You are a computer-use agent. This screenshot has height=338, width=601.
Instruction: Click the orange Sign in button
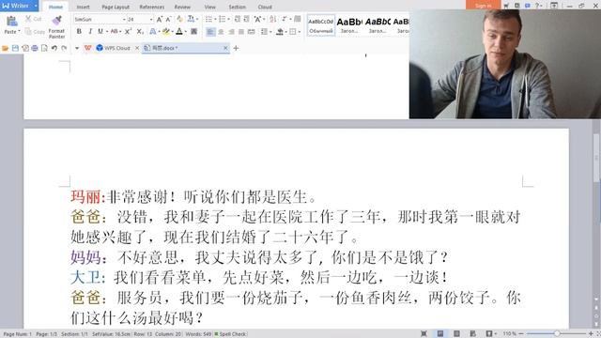point(483,5)
